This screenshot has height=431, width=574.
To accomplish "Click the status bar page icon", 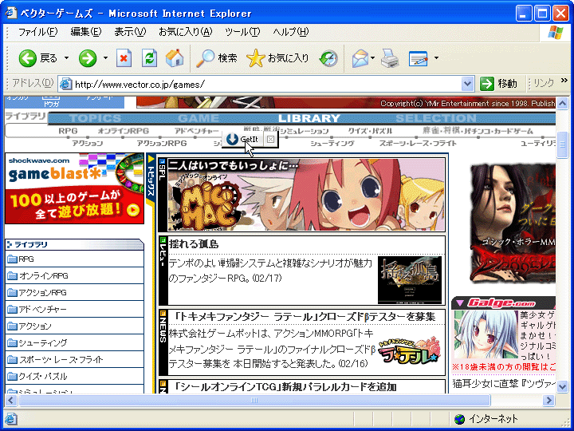I will point(10,418).
